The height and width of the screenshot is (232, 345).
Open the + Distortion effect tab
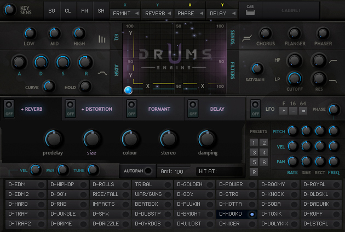97,109
